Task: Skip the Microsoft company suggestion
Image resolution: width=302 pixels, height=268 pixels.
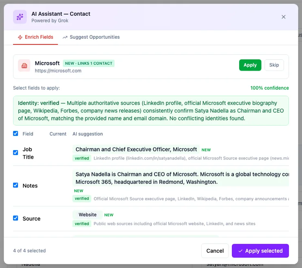Action: coord(274,65)
